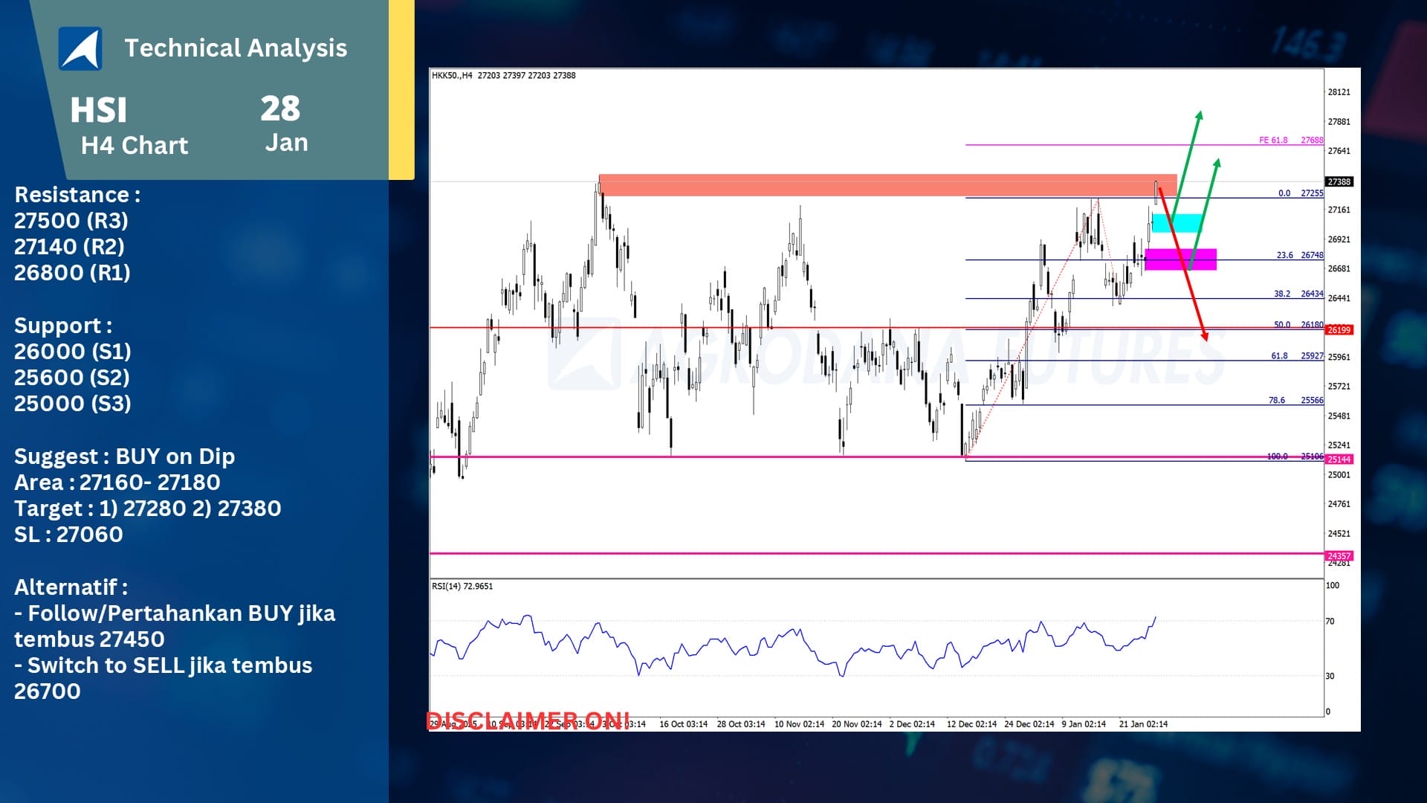Click the FE 61.8 27688 label
The width and height of the screenshot is (1427, 803).
pos(1290,140)
